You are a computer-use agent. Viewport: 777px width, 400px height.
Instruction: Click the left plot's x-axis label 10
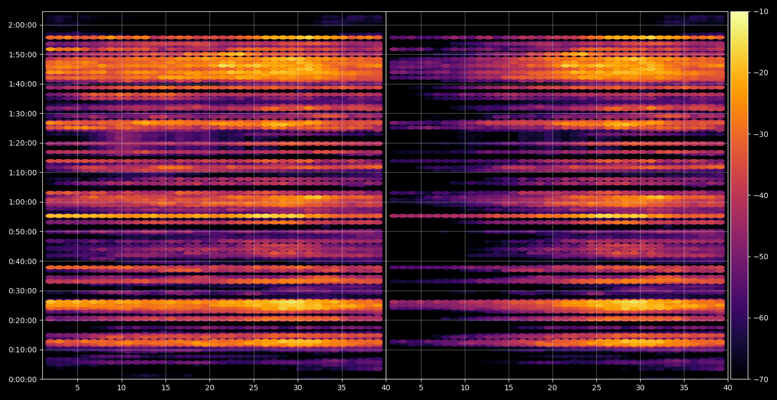coord(122,388)
